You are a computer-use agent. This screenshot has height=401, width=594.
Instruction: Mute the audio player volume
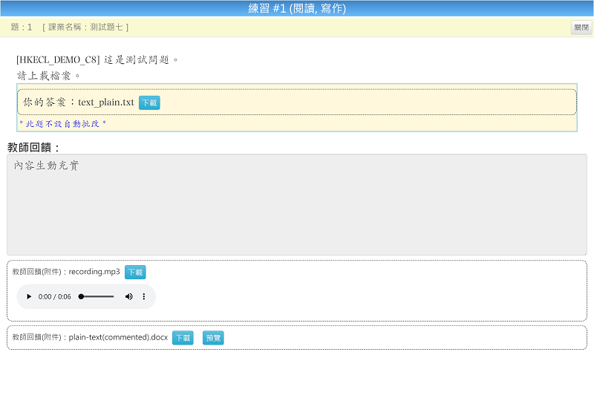coord(128,296)
